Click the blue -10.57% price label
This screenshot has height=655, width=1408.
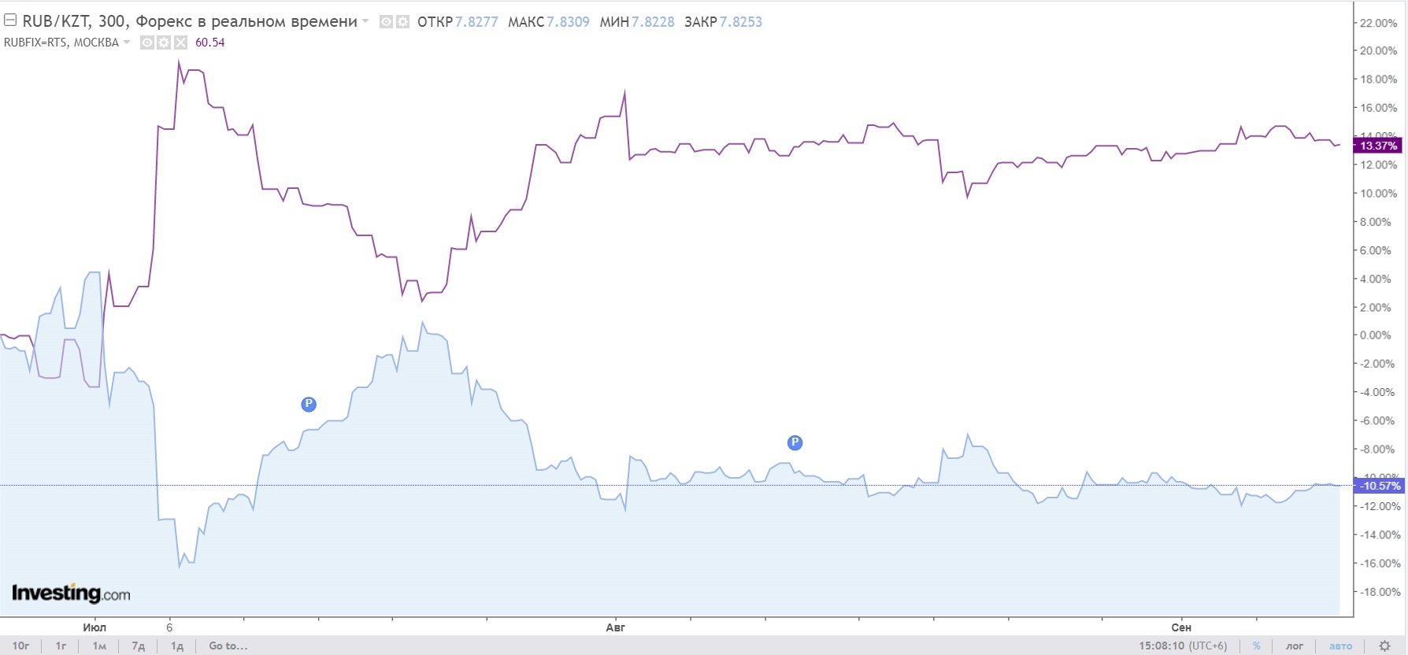click(x=1377, y=486)
